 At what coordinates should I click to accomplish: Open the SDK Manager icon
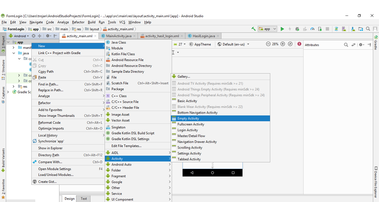[353, 29]
